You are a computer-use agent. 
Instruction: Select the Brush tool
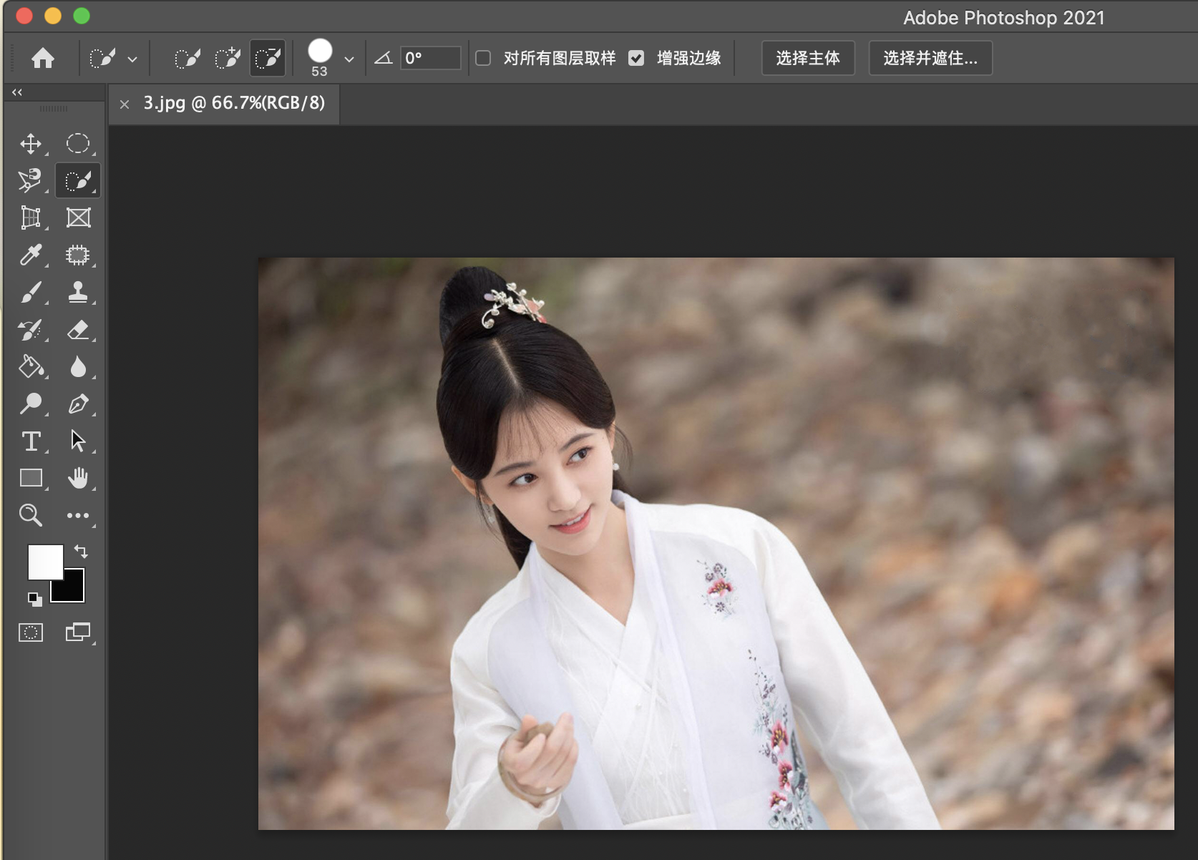point(31,293)
